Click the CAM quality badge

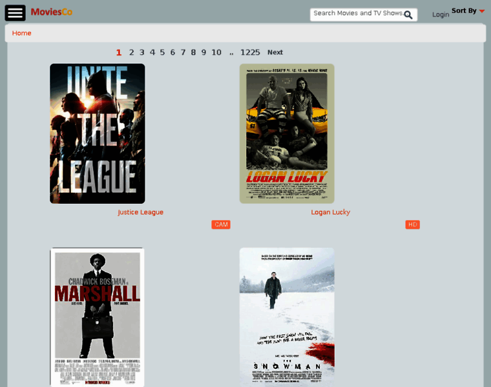pyautogui.click(x=221, y=224)
